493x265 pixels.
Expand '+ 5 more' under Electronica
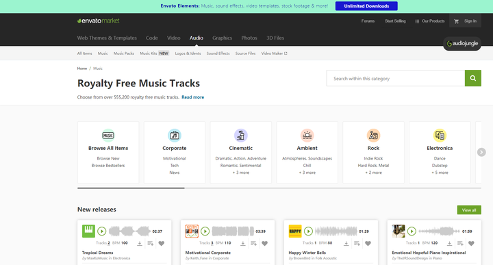pyautogui.click(x=440, y=173)
